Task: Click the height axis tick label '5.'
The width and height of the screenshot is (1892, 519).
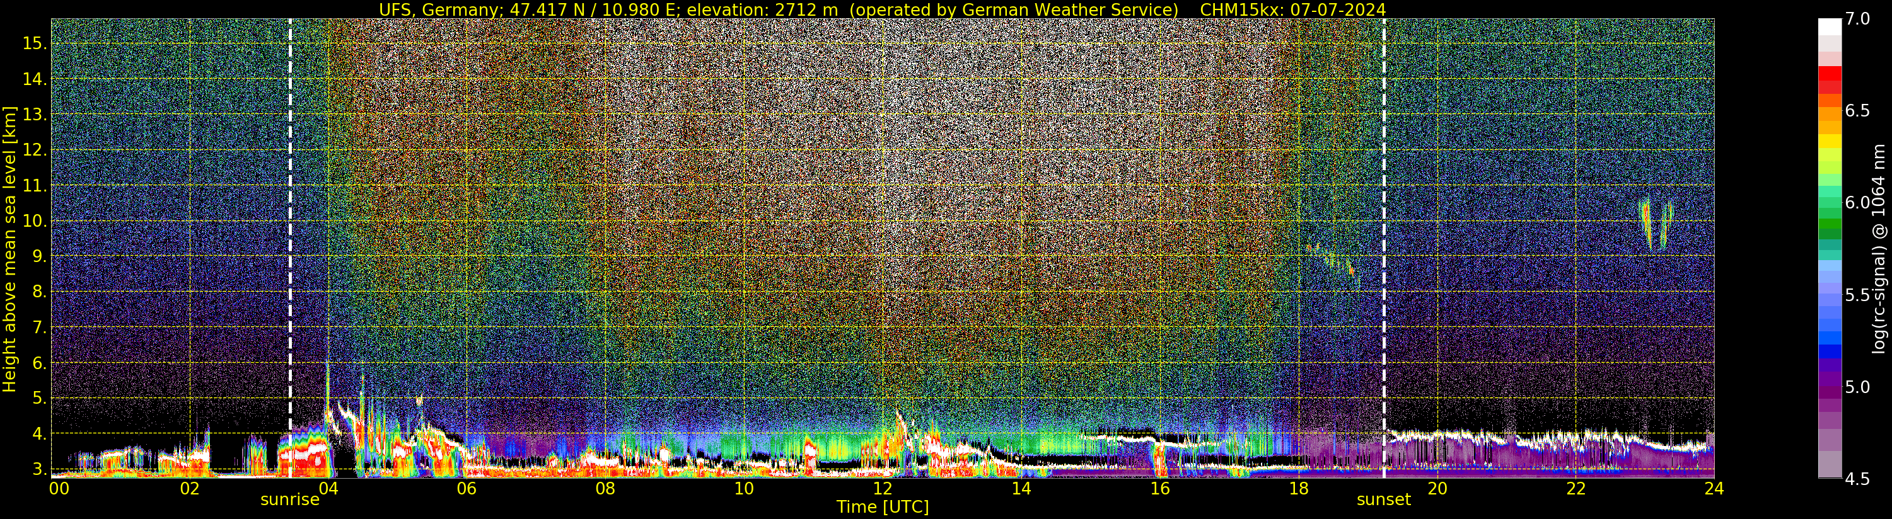Action: coord(40,398)
